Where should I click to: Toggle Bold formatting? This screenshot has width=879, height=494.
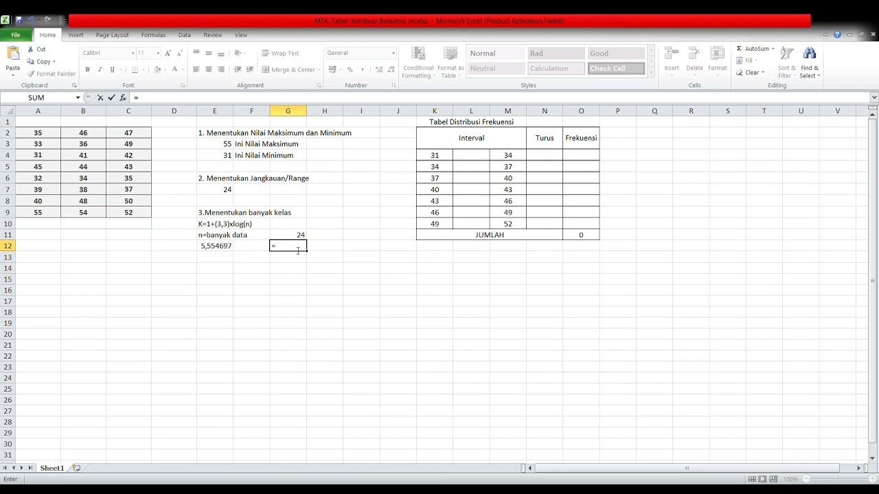pos(87,69)
